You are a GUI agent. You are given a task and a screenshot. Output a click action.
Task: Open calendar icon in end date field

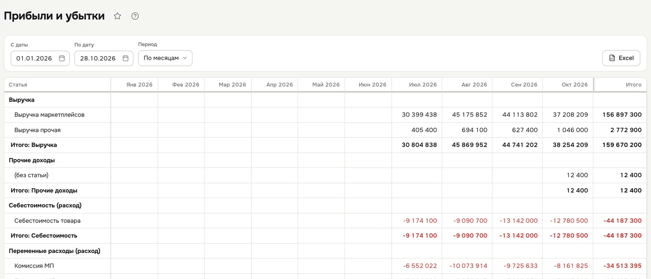[126, 58]
